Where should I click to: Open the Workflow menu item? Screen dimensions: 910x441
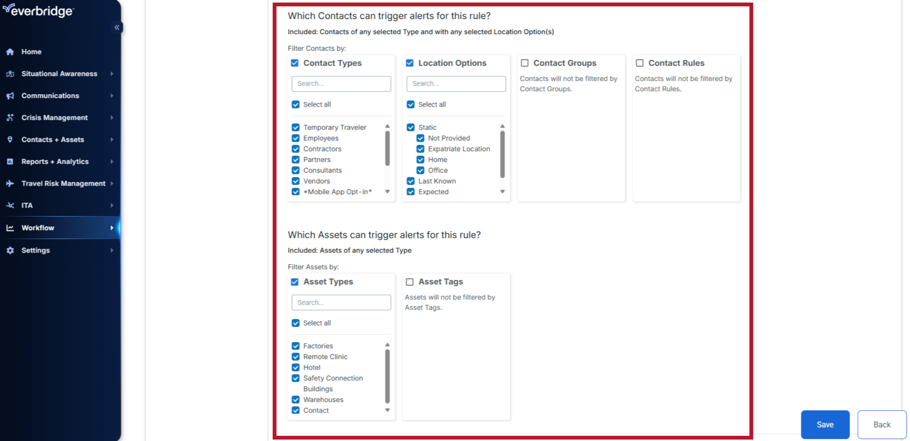pyautogui.click(x=38, y=228)
